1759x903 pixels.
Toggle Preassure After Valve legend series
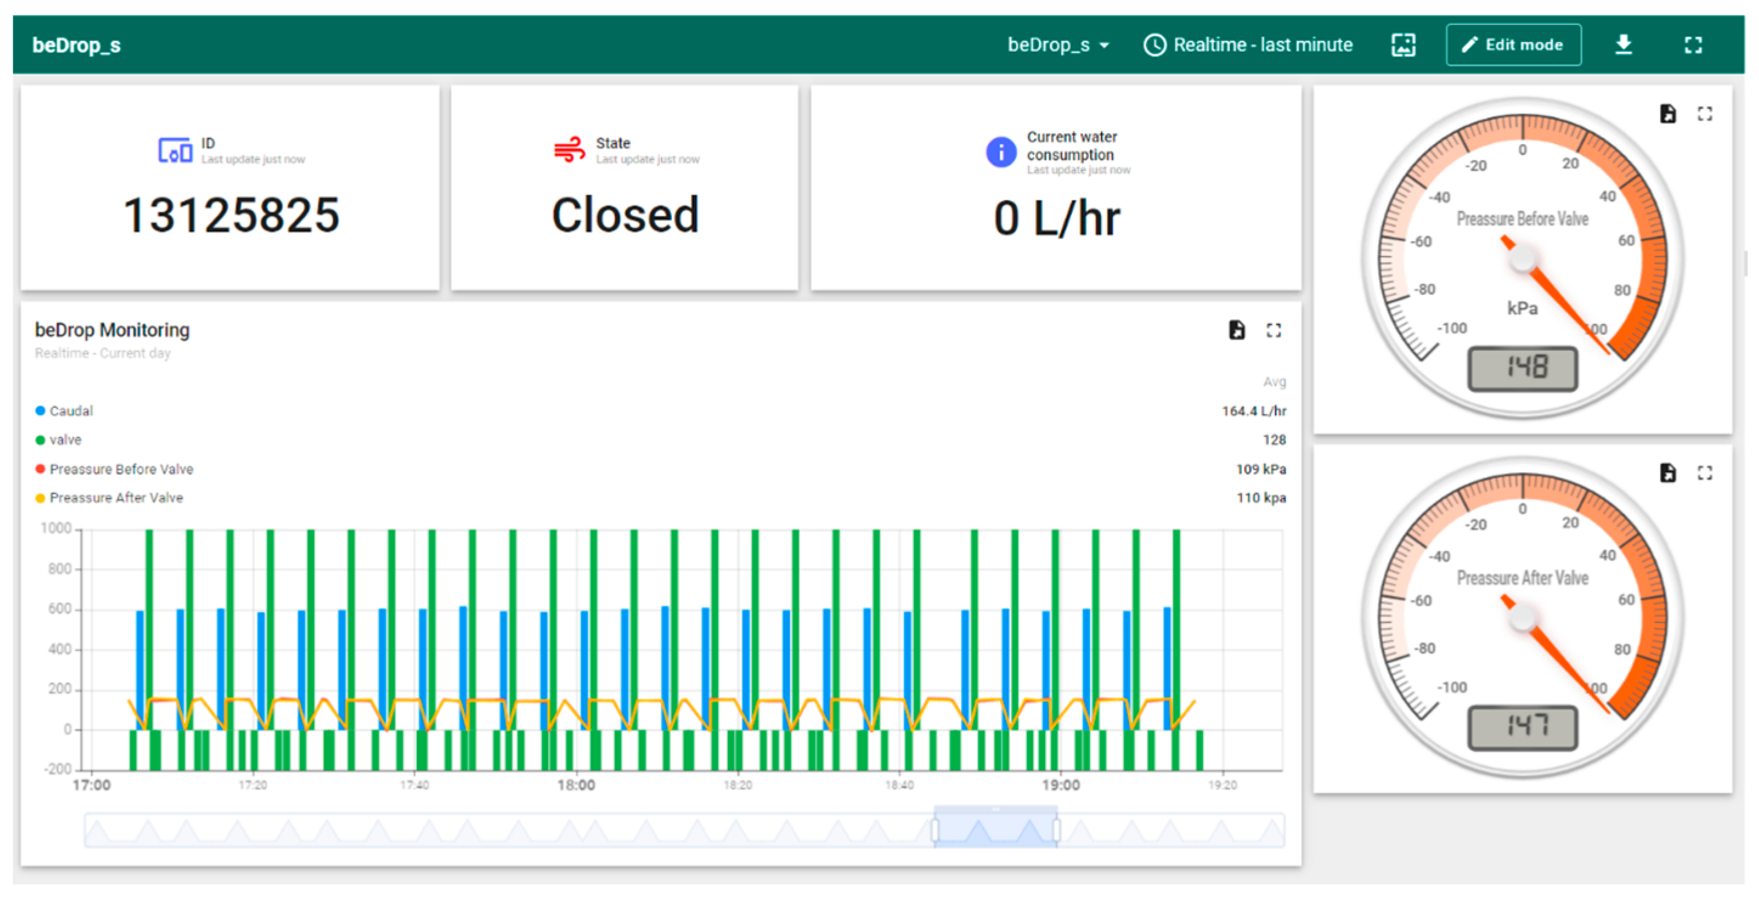(x=116, y=498)
